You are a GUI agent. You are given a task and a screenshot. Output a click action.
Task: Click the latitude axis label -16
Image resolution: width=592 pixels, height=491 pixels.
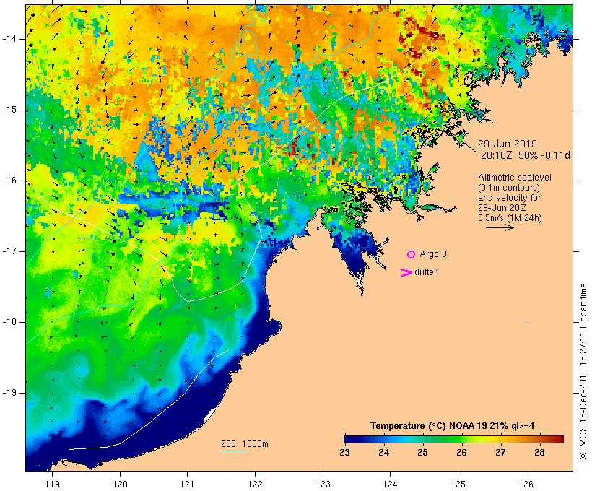pos(9,181)
